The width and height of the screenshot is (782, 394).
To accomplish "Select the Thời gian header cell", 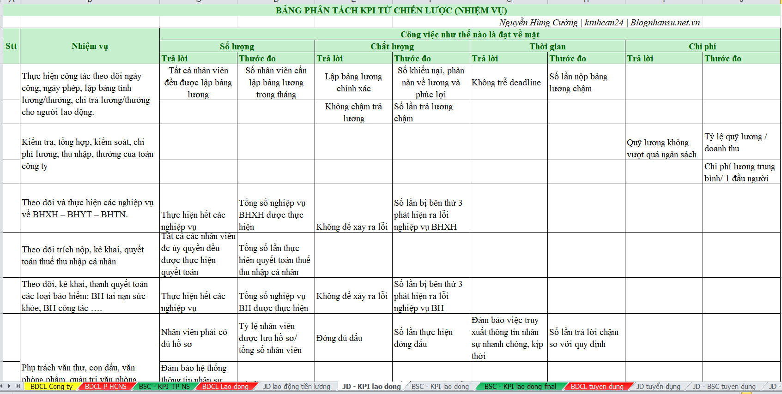I will click(547, 46).
